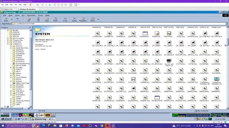Screen dimensions: 229x128
Task: Open the VMware VM menu
Action: click(16, 5)
